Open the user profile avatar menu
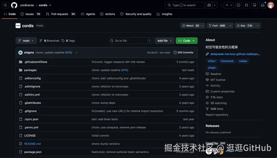Screen dimensions: 277x158 (x=271, y=5)
